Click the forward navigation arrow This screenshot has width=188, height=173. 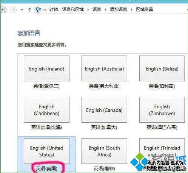tap(13, 10)
